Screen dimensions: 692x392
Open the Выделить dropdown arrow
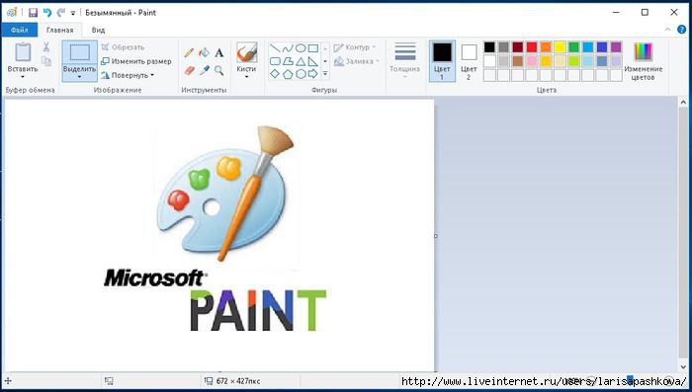[79, 77]
